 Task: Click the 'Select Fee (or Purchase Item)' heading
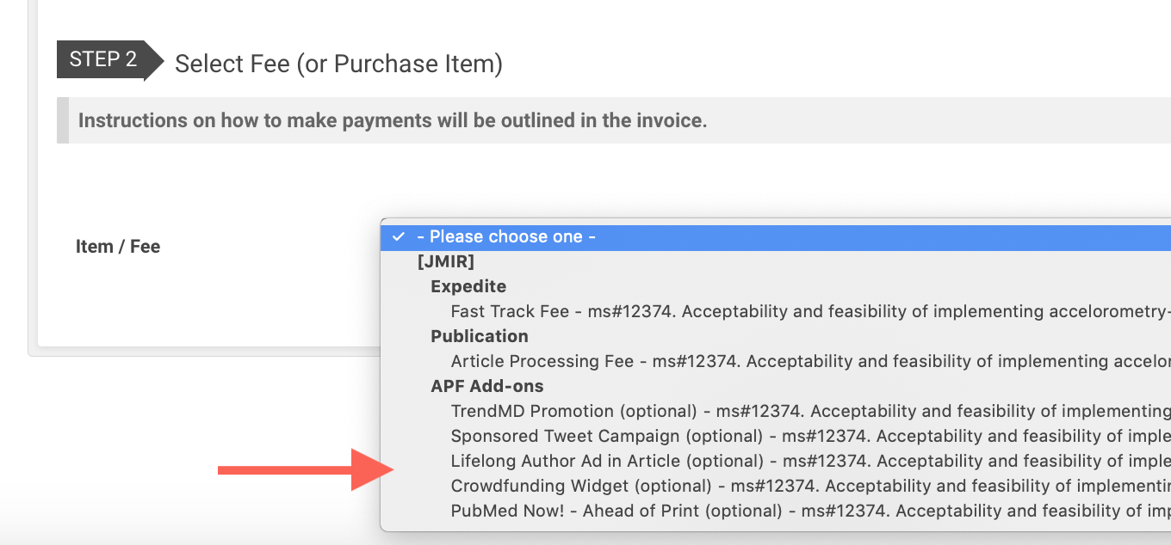[x=338, y=64]
